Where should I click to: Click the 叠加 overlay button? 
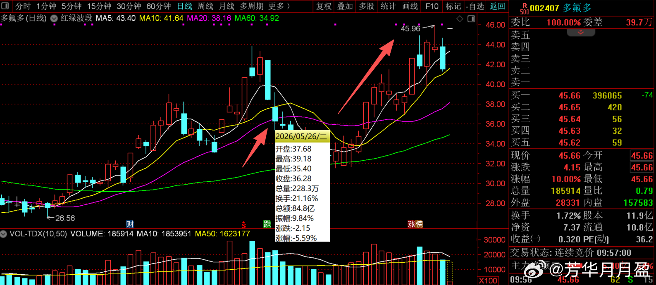point(345,6)
